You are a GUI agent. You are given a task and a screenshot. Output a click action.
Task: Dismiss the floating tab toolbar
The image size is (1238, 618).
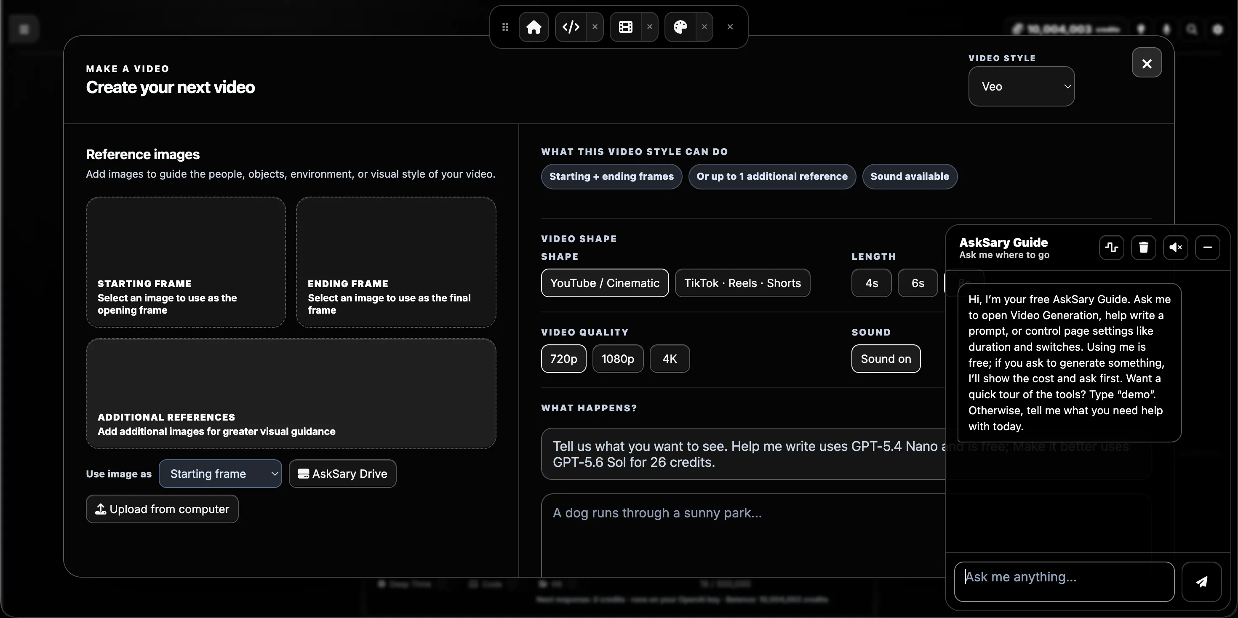(x=730, y=27)
